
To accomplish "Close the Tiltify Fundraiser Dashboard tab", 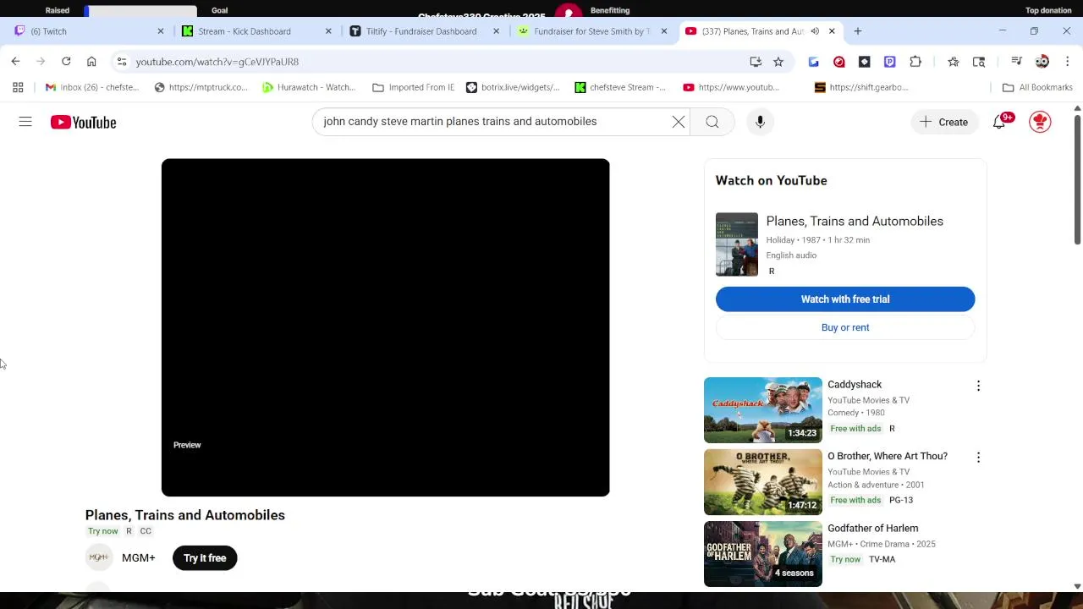I will 496,31.
